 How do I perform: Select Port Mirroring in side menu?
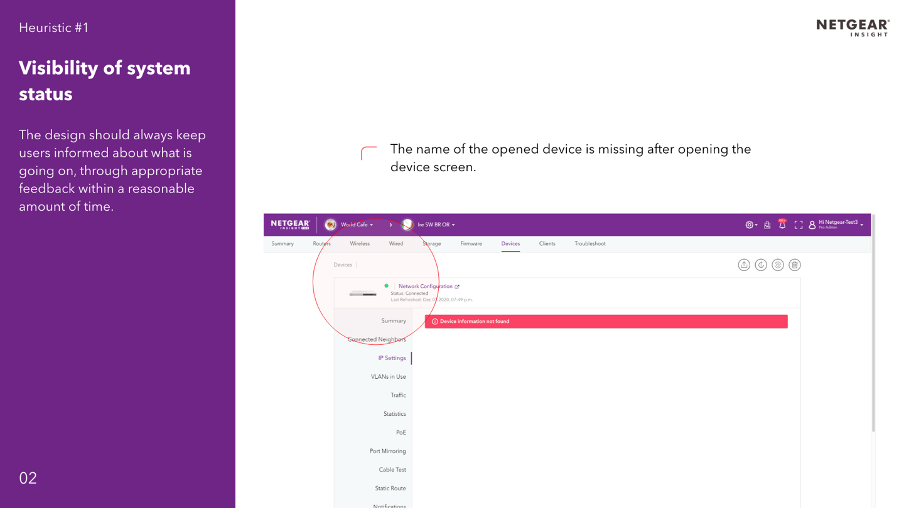[x=388, y=452]
